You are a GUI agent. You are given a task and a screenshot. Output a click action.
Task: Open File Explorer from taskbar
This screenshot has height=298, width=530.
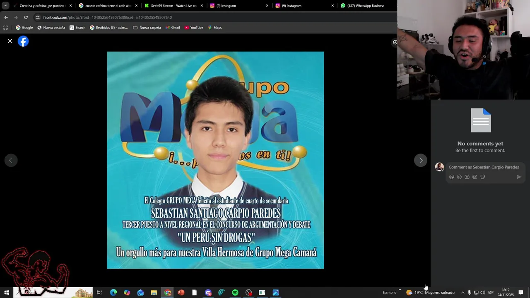(x=154, y=293)
